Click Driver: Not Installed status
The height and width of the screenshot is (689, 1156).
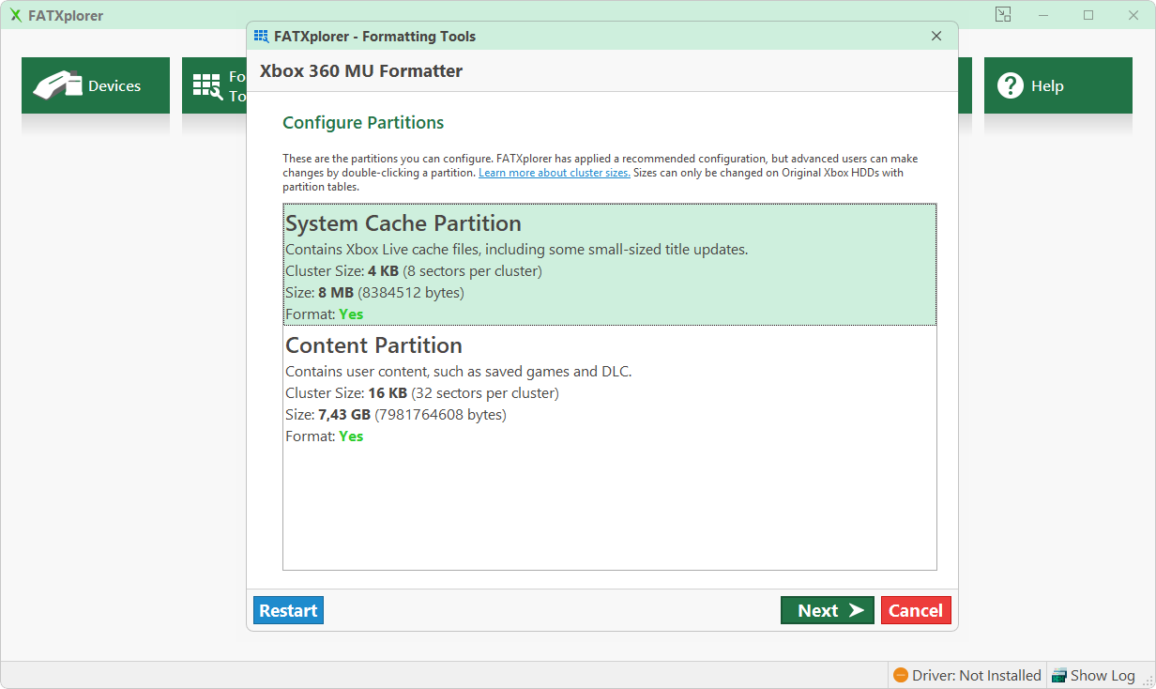966,675
